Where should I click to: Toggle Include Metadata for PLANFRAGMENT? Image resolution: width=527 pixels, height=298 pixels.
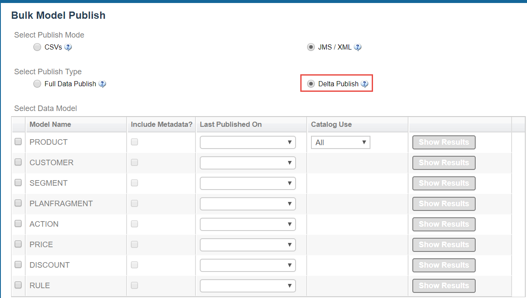click(x=135, y=204)
